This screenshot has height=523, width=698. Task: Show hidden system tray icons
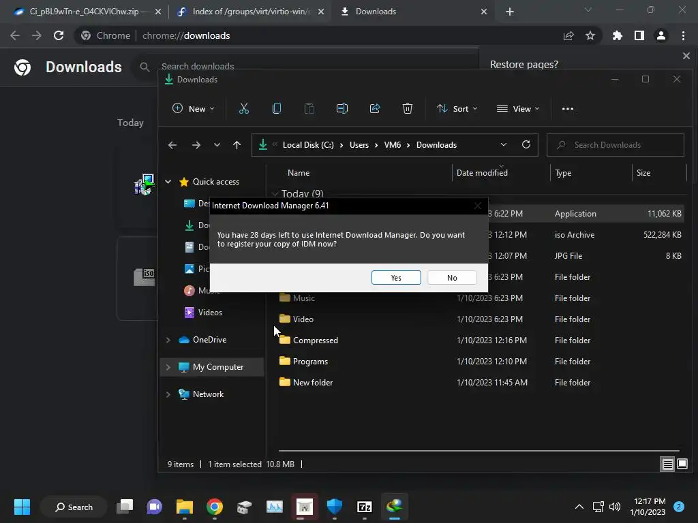click(x=579, y=507)
